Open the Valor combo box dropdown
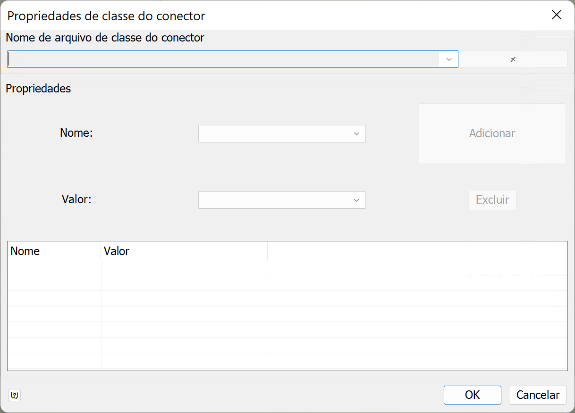This screenshot has width=575, height=413. [357, 200]
